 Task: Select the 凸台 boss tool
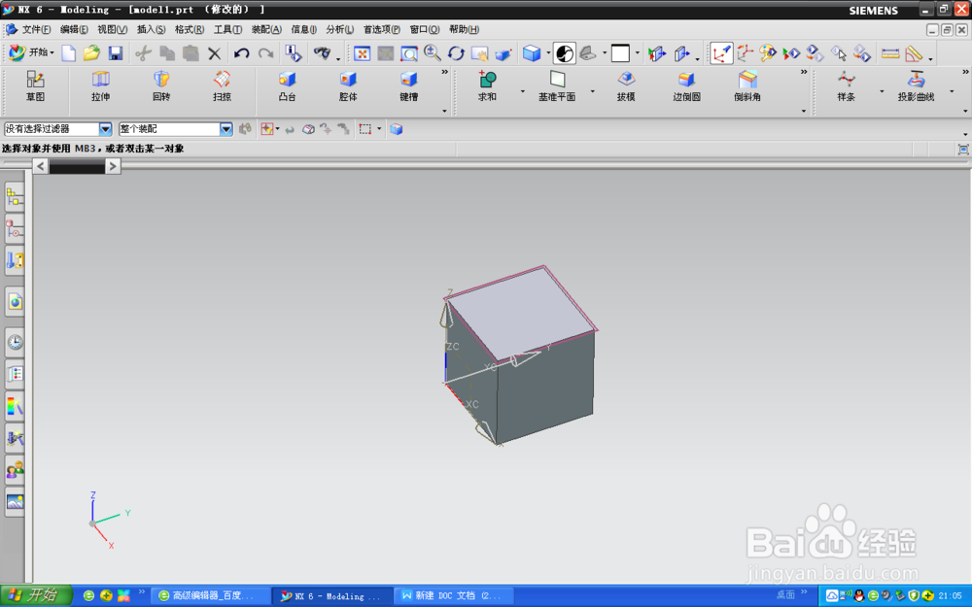coord(287,86)
